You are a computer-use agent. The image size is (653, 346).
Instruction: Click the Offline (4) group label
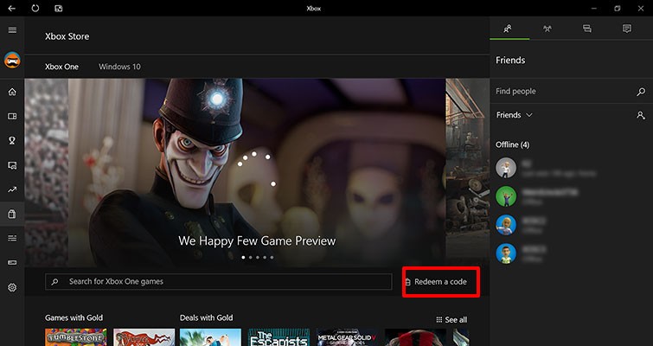(x=512, y=144)
